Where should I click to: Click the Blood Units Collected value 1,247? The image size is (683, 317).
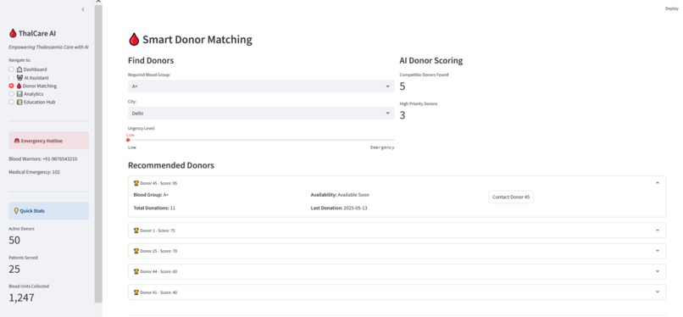pos(21,298)
